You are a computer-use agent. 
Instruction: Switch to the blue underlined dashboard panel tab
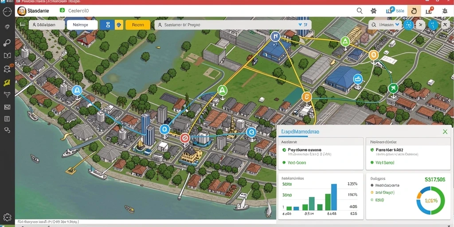[x=300, y=132]
